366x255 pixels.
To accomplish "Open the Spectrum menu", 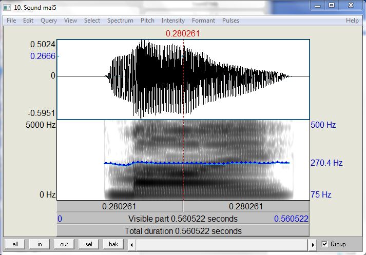I will click(x=120, y=21).
